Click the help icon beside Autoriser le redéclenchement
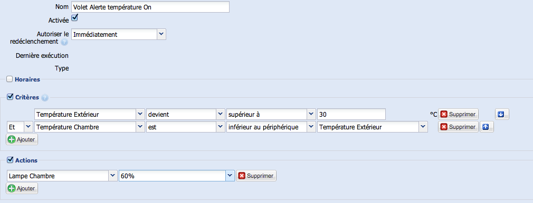The width and height of the screenshot is (533, 203). pos(64,43)
